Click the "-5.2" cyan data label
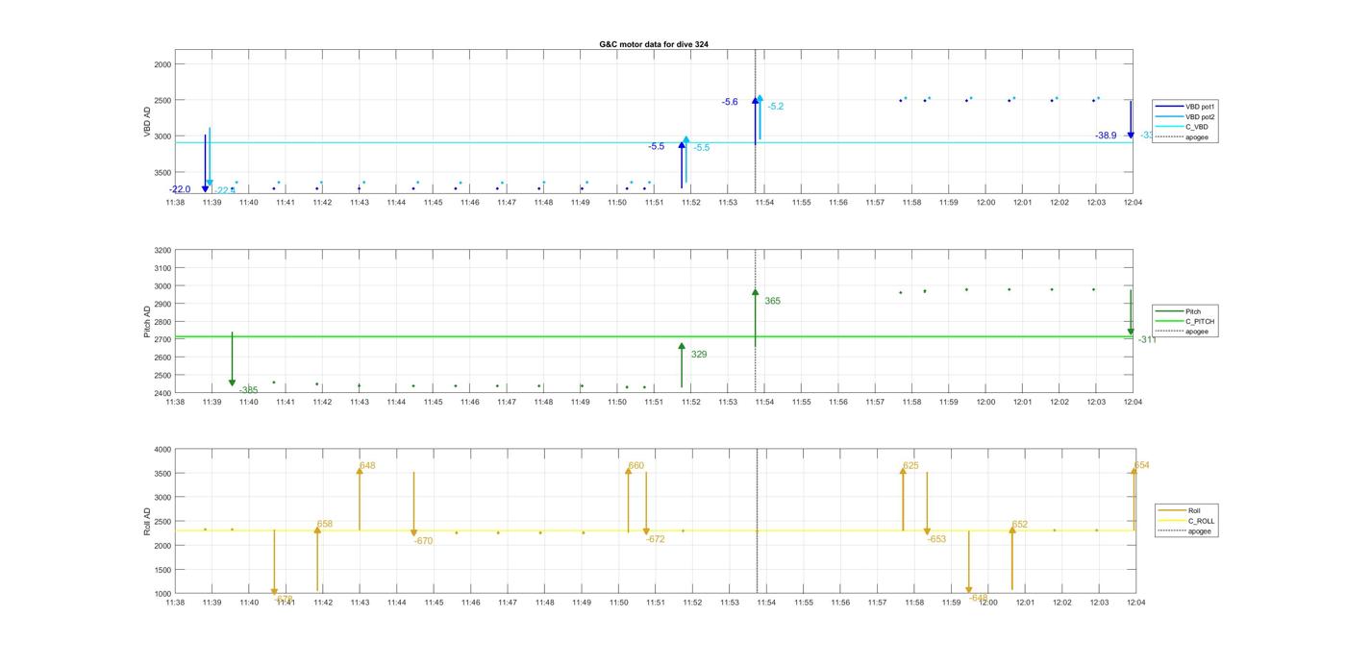The image size is (1346, 666). (x=775, y=107)
